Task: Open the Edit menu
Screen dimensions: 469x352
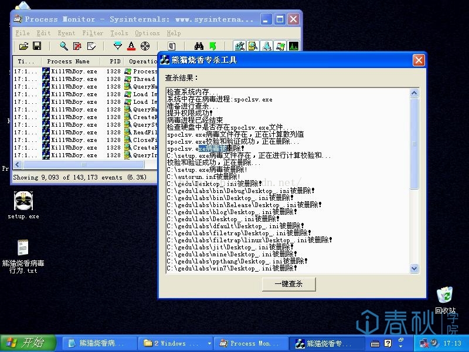Action: point(43,33)
